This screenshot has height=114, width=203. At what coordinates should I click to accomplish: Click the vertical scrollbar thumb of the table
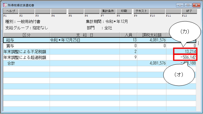coord(198,43)
